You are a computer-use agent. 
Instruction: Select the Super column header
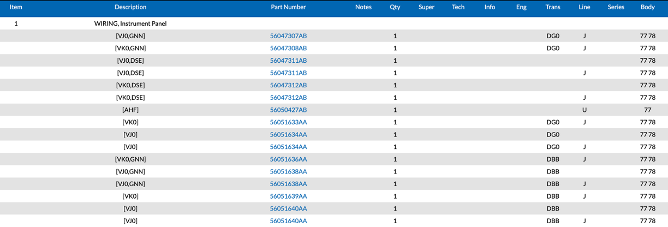(x=426, y=7)
